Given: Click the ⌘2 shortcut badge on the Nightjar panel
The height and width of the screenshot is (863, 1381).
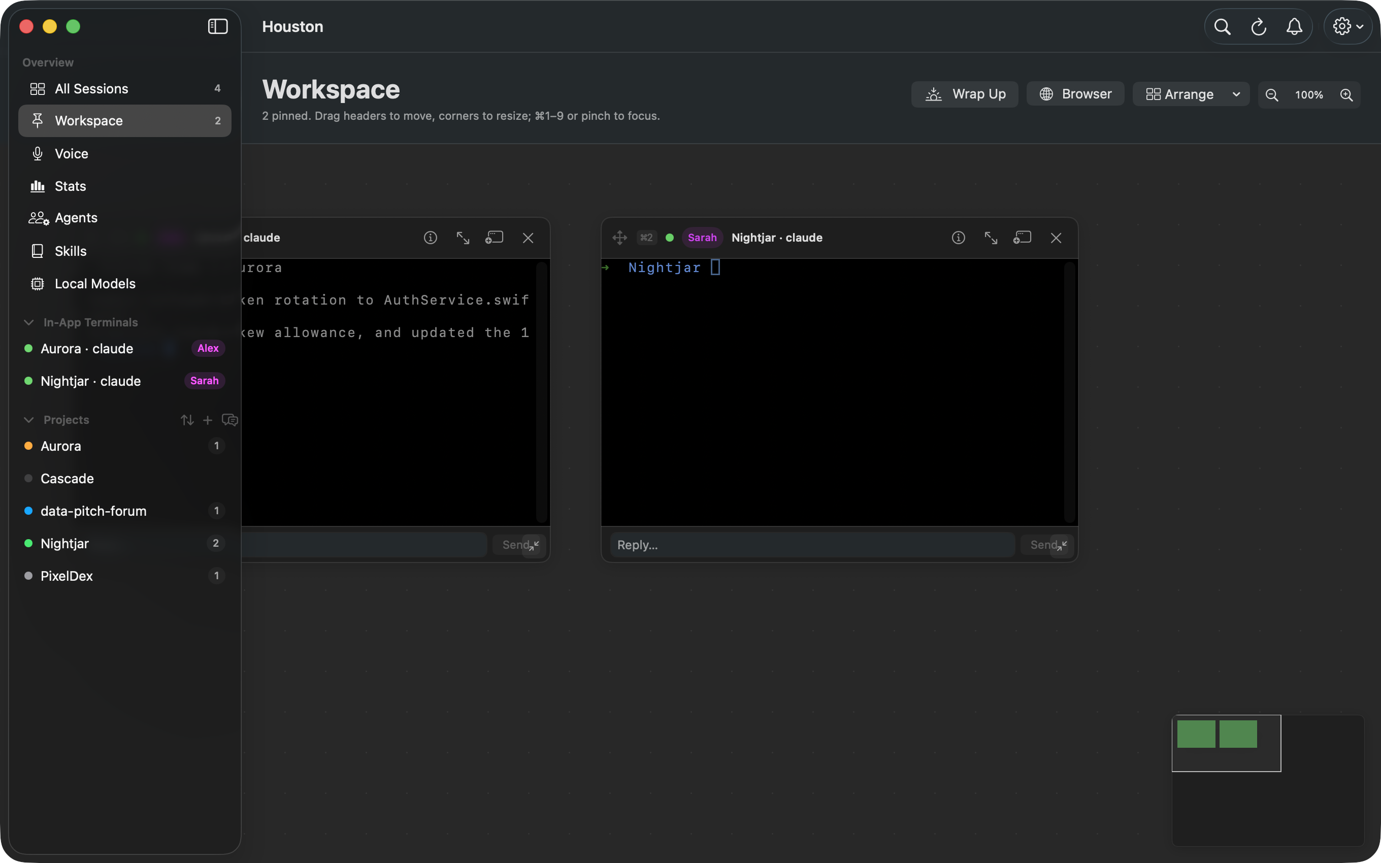Looking at the screenshot, I should (646, 238).
